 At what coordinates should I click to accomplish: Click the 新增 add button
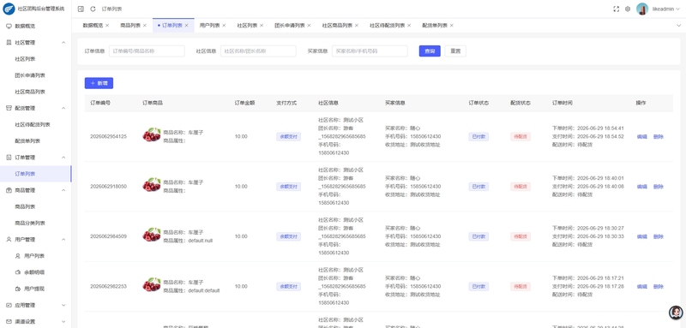[99, 83]
